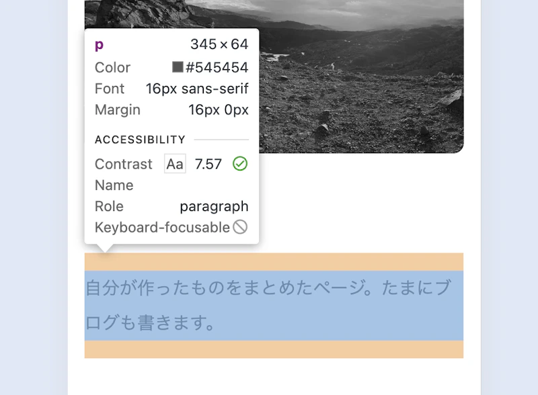Click the #545454 hex color value

coord(217,67)
